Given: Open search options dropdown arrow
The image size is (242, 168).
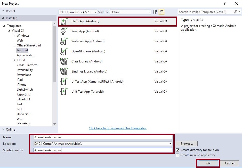Looking at the screenshot, I should tap(239, 12).
